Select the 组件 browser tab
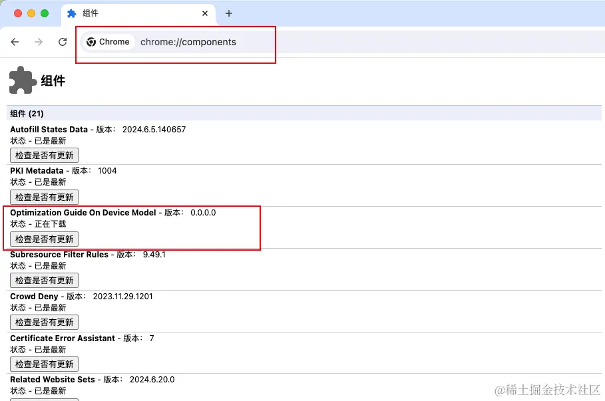The image size is (605, 401). 139,13
